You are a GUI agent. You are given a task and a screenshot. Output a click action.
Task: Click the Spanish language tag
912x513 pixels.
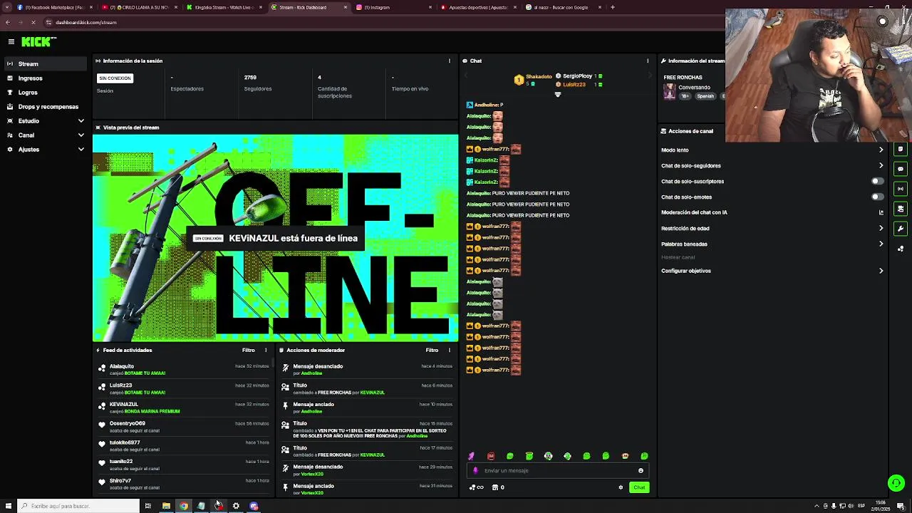(x=705, y=96)
